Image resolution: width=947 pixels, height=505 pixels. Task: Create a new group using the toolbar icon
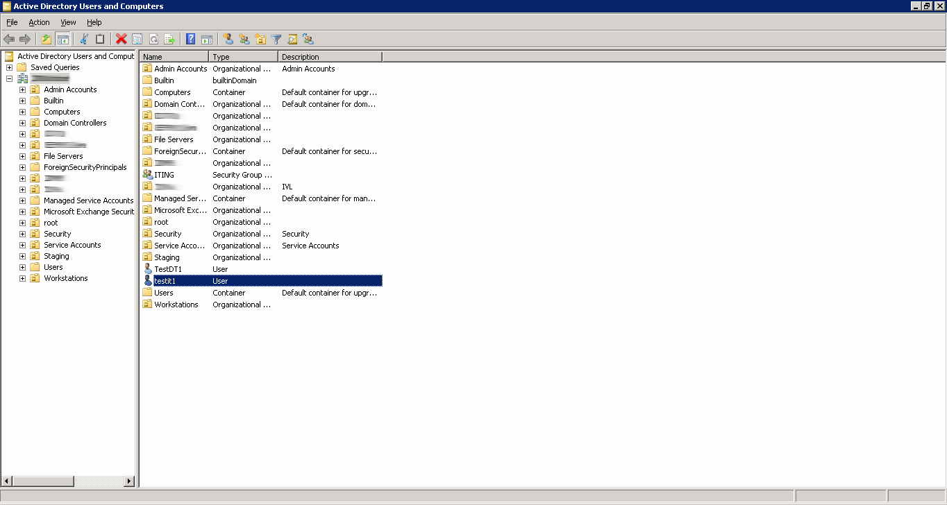(x=244, y=39)
